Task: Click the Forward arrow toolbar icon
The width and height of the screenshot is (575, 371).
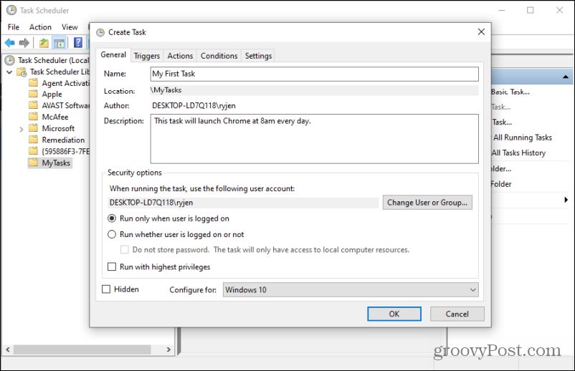Action: click(x=24, y=43)
